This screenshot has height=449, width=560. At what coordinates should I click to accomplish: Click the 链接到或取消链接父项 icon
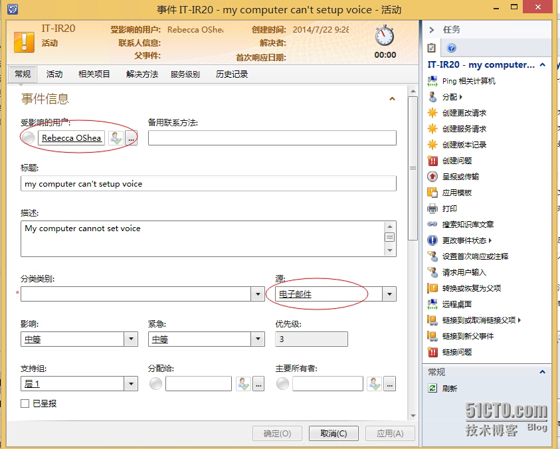[x=432, y=320]
